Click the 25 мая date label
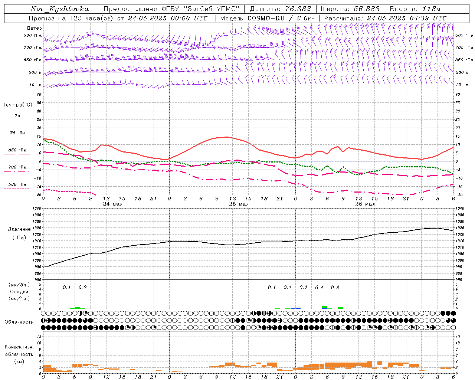The height and width of the screenshot is (380, 475). pyautogui.click(x=239, y=204)
